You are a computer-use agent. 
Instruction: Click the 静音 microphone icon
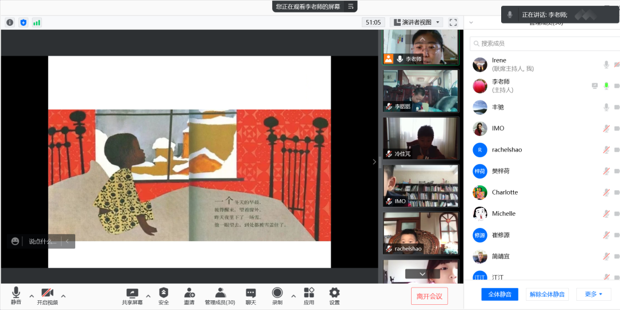tap(16, 293)
